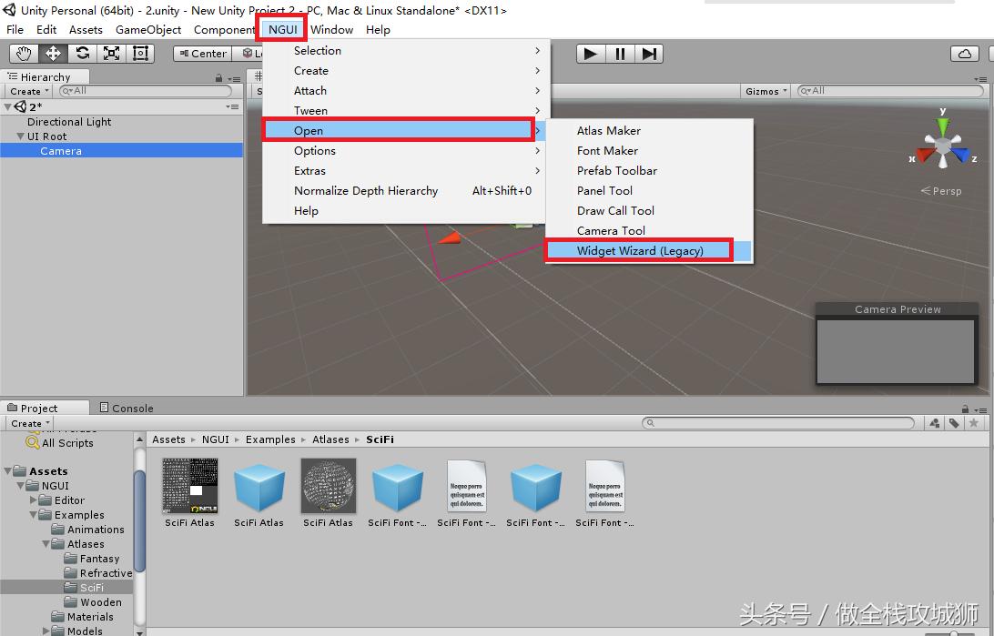
Task: Open the Edit menu
Action: click(x=46, y=30)
